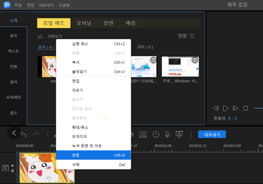Click the redo arrow above the timeline
Viewport: 263px width, 184px height.
pyautogui.click(x=35, y=134)
